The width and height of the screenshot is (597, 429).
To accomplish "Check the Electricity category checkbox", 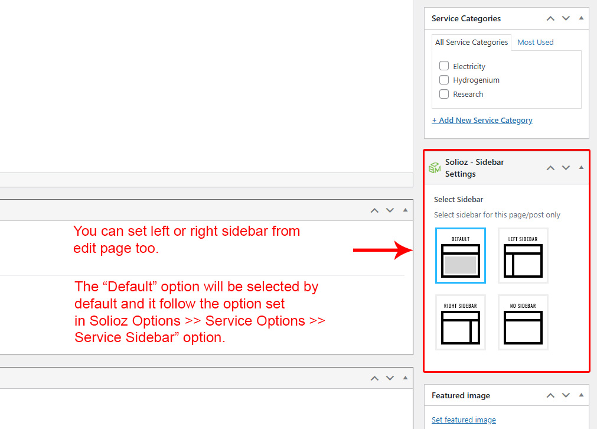I will [444, 66].
